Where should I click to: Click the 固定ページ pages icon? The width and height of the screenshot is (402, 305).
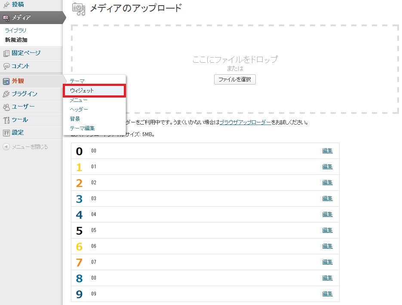coord(6,53)
